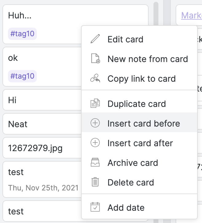Image resolution: width=202 pixels, height=223 pixels.
Task: Click the chain link copy icon
Action: (95, 78)
